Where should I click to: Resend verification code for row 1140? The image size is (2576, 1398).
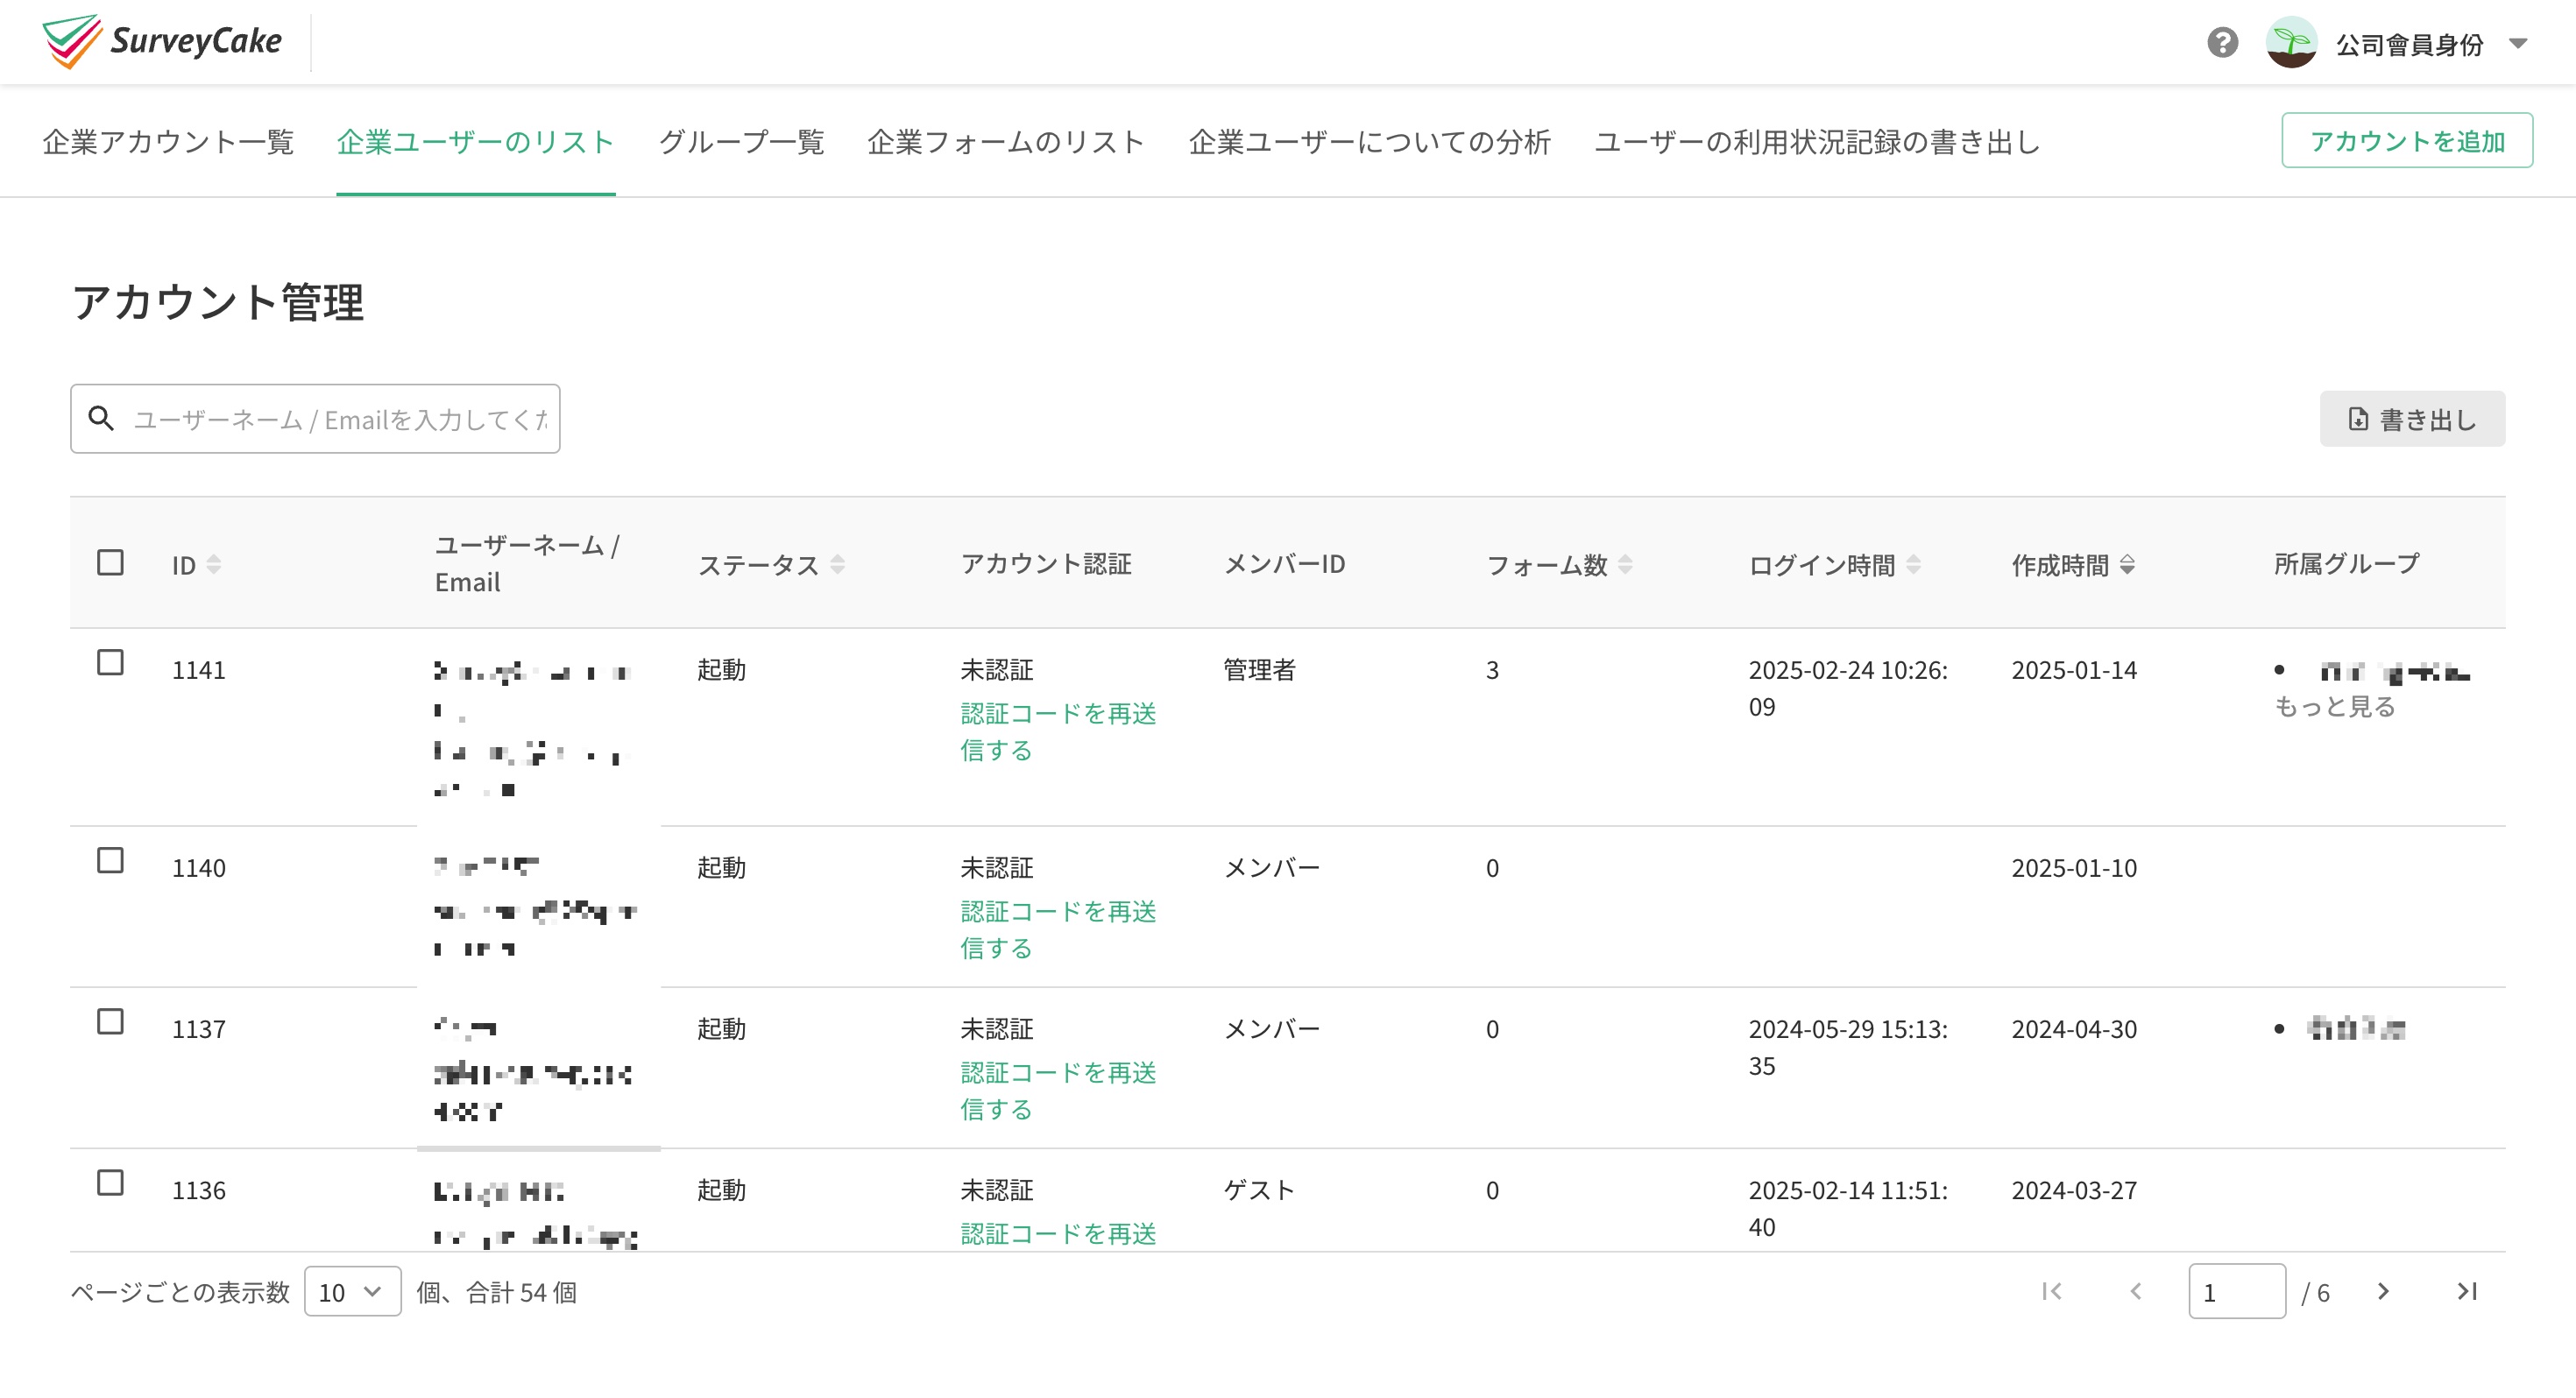coord(1058,930)
